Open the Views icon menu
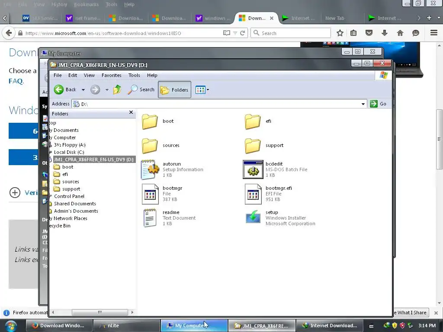 pos(202,90)
